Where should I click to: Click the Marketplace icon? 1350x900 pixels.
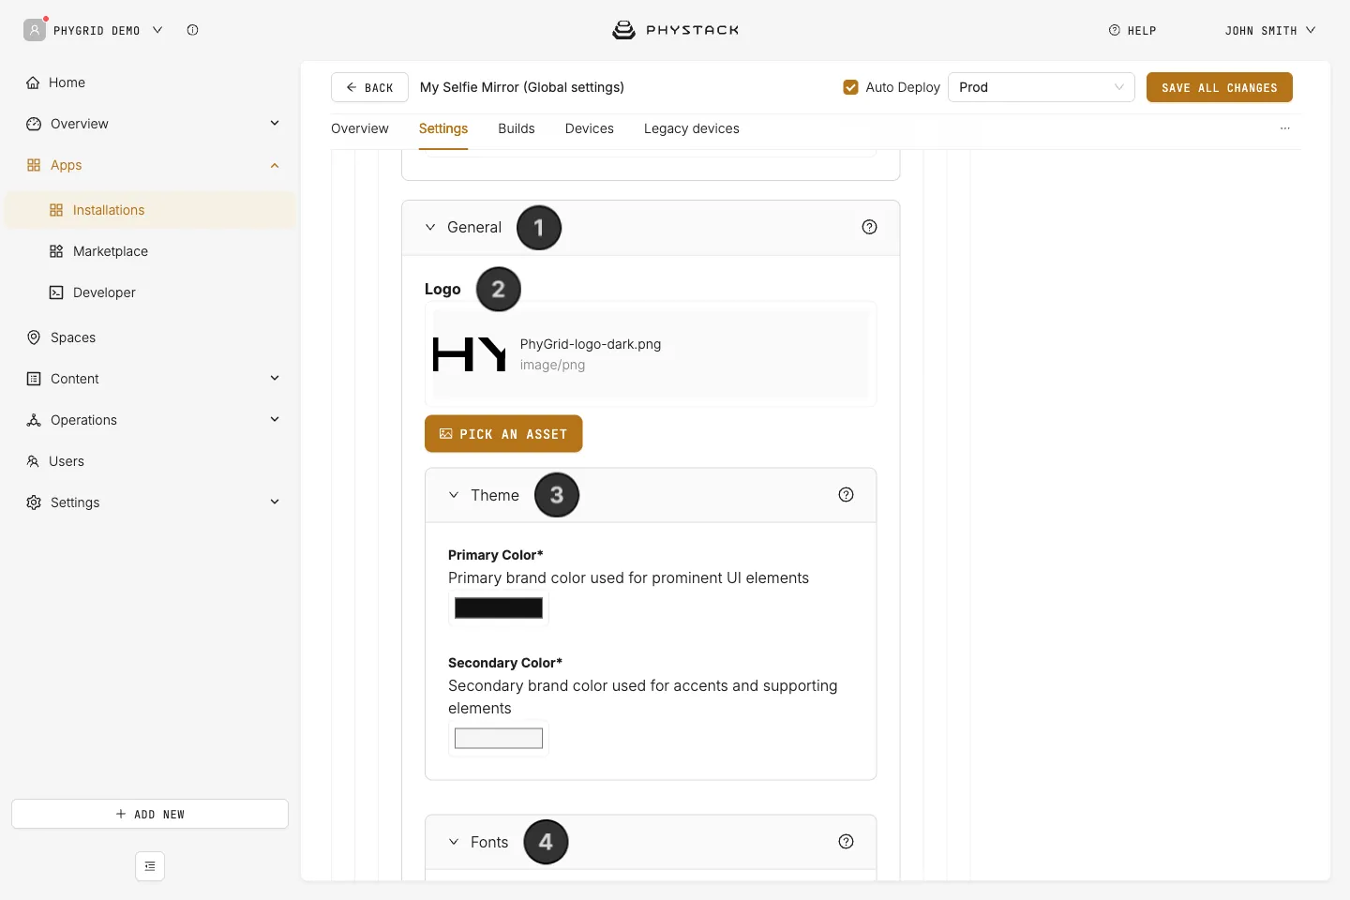(56, 251)
